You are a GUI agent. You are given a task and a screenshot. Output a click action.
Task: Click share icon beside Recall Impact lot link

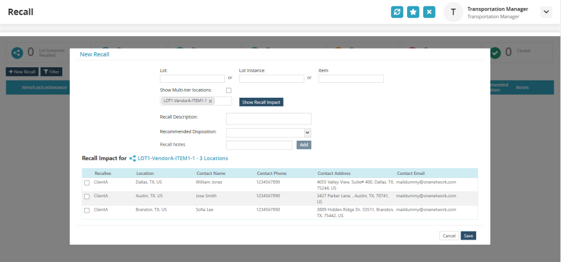132,159
